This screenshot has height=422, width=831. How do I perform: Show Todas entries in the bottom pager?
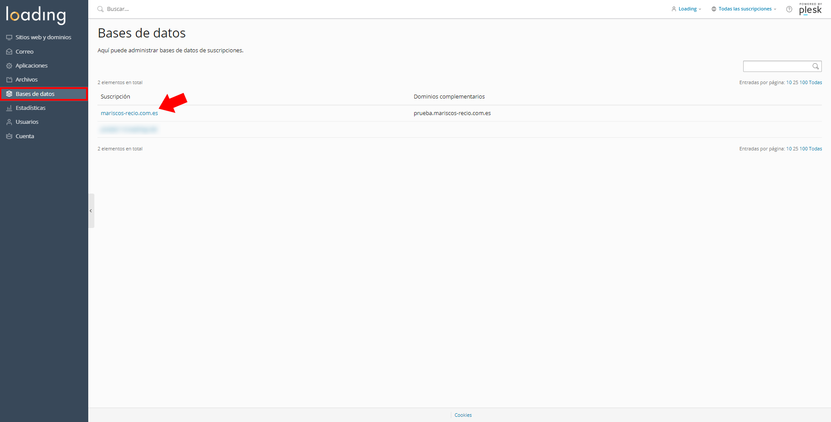[x=815, y=149]
